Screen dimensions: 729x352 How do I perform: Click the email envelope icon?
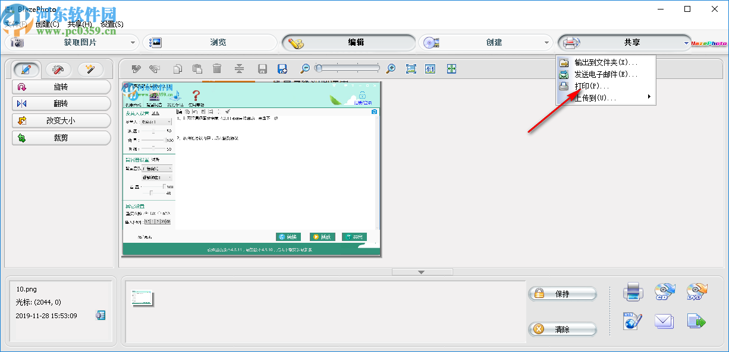pyautogui.click(x=664, y=321)
